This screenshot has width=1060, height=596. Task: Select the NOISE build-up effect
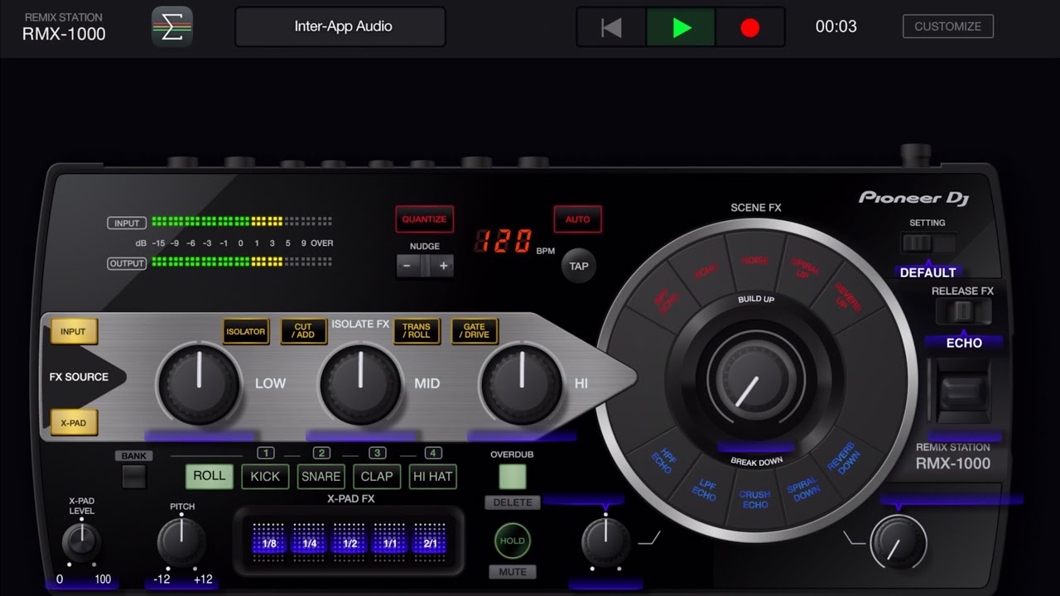pyautogui.click(x=754, y=260)
